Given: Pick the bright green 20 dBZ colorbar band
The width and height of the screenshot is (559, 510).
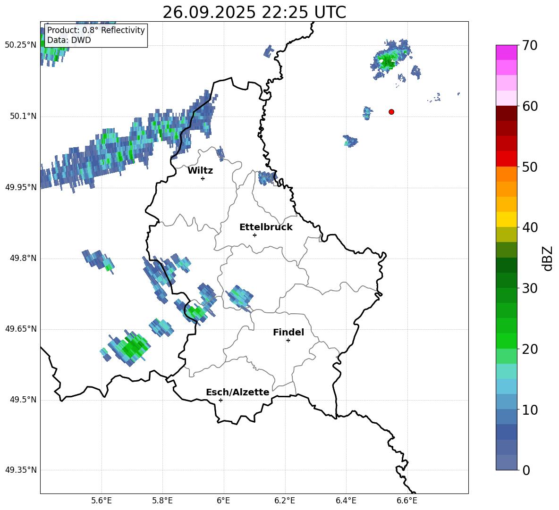Looking at the screenshot, I should click(x=506, y=341).
